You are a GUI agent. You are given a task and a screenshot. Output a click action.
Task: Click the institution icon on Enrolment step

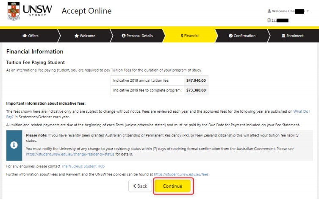(x=283, y=36)
